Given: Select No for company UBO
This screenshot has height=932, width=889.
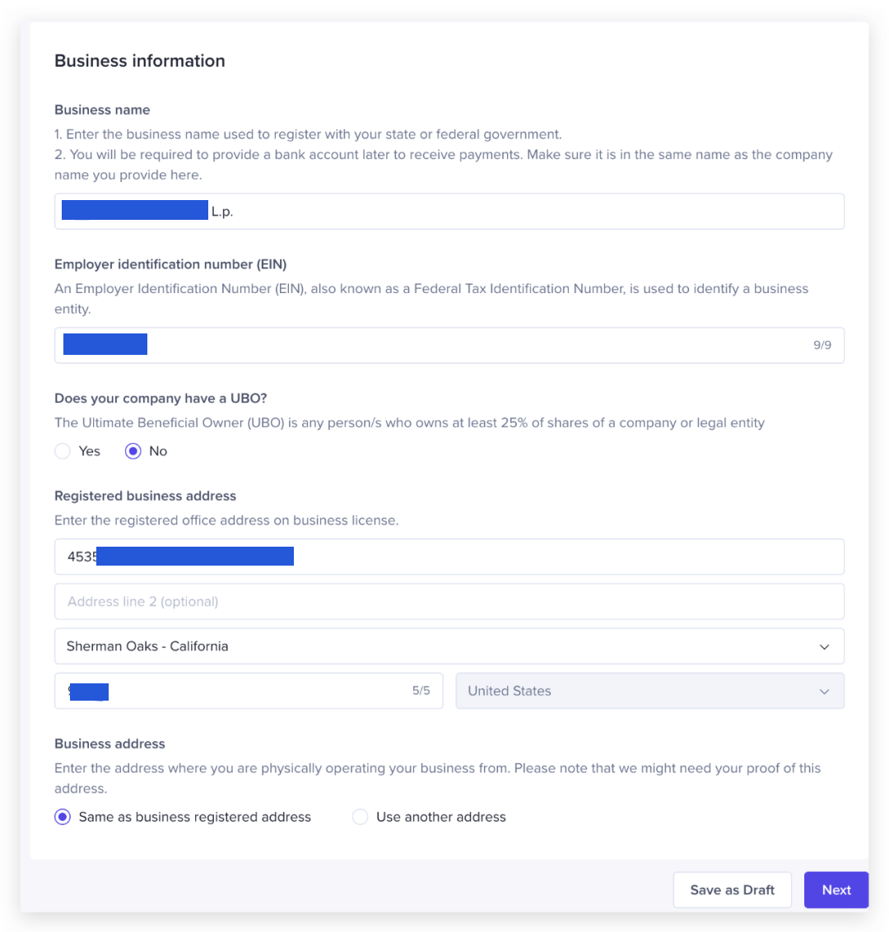Looking at the screenshot, I should click(x=133, y=451).
